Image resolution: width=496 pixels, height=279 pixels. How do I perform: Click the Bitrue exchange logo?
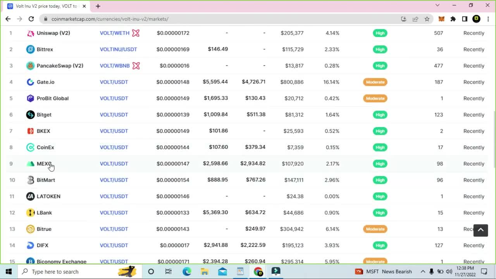click(30, 229)
